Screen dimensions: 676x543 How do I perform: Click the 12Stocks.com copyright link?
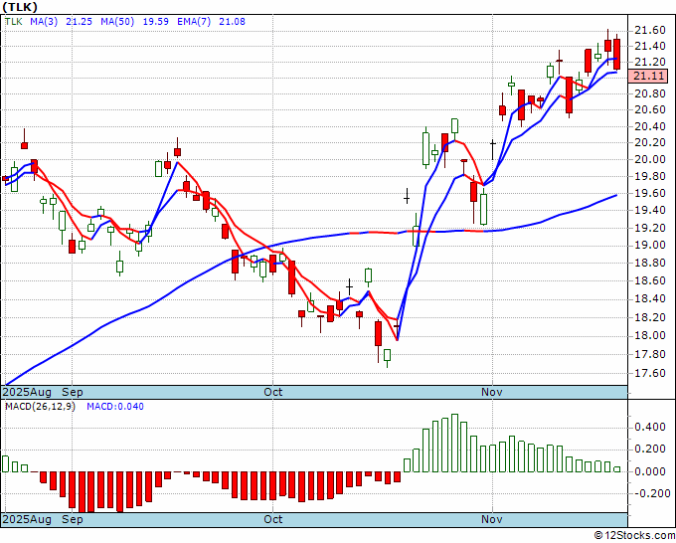click(x=634, y=536)
